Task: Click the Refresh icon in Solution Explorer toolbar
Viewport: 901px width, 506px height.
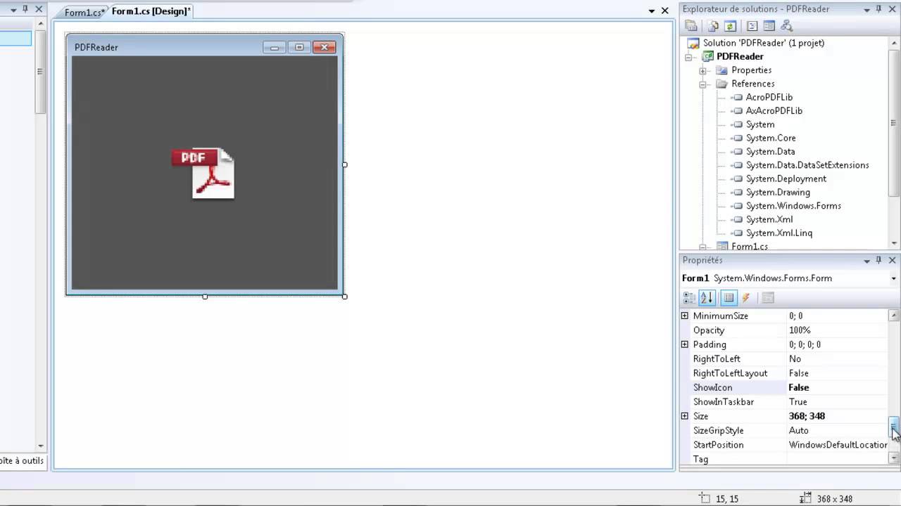Action: tap(730, 26)
